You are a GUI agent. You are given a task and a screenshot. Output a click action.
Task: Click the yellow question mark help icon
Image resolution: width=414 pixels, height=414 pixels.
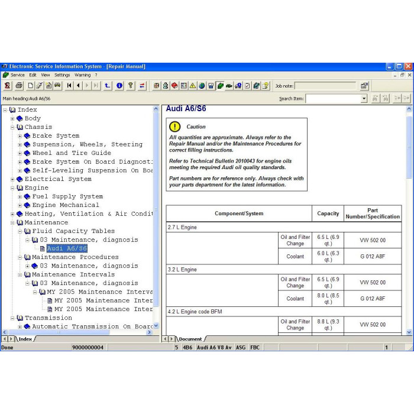tap(131, 86)
